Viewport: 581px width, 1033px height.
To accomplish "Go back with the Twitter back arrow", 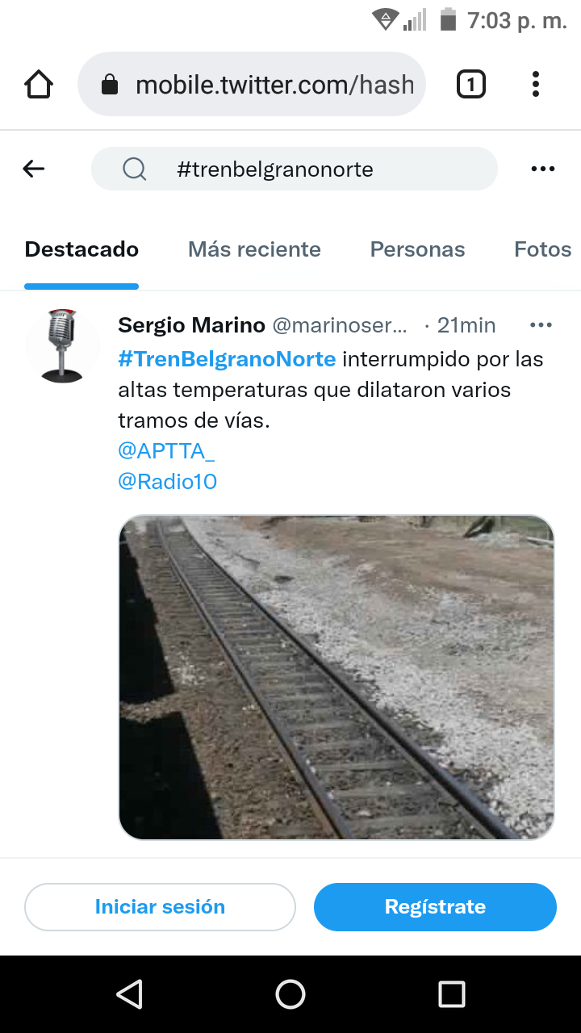I will (34, 169).
